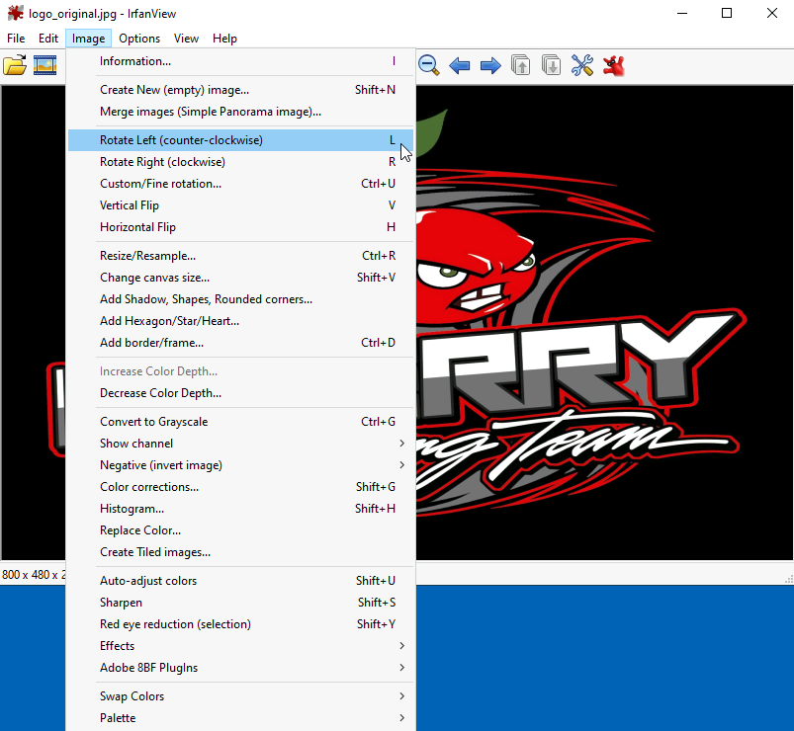Screen dimensions: 794x731
Task: Expand the Negative (invert image) submenu
Action: [x=240, y=465]
